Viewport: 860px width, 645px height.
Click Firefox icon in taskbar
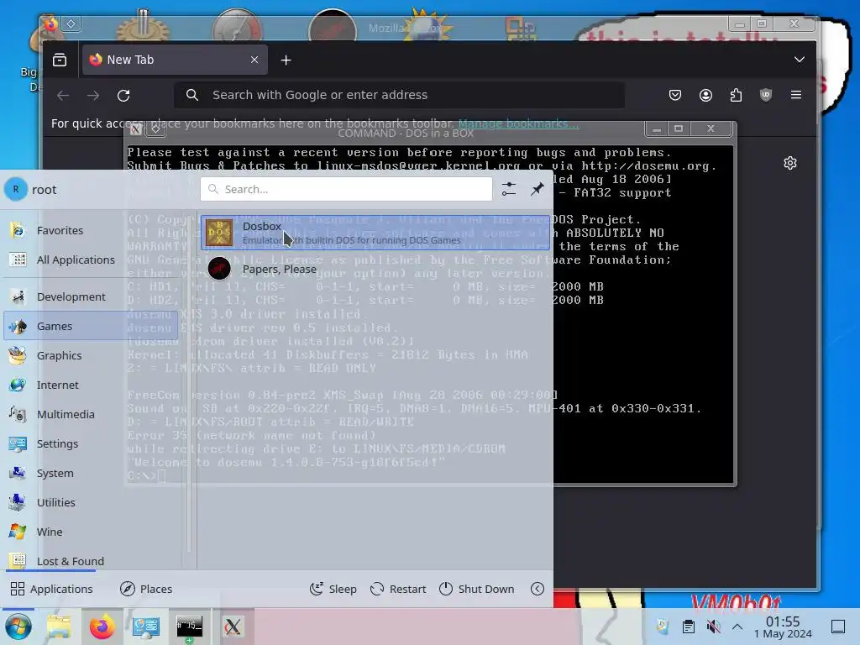(x=102, y=627)
